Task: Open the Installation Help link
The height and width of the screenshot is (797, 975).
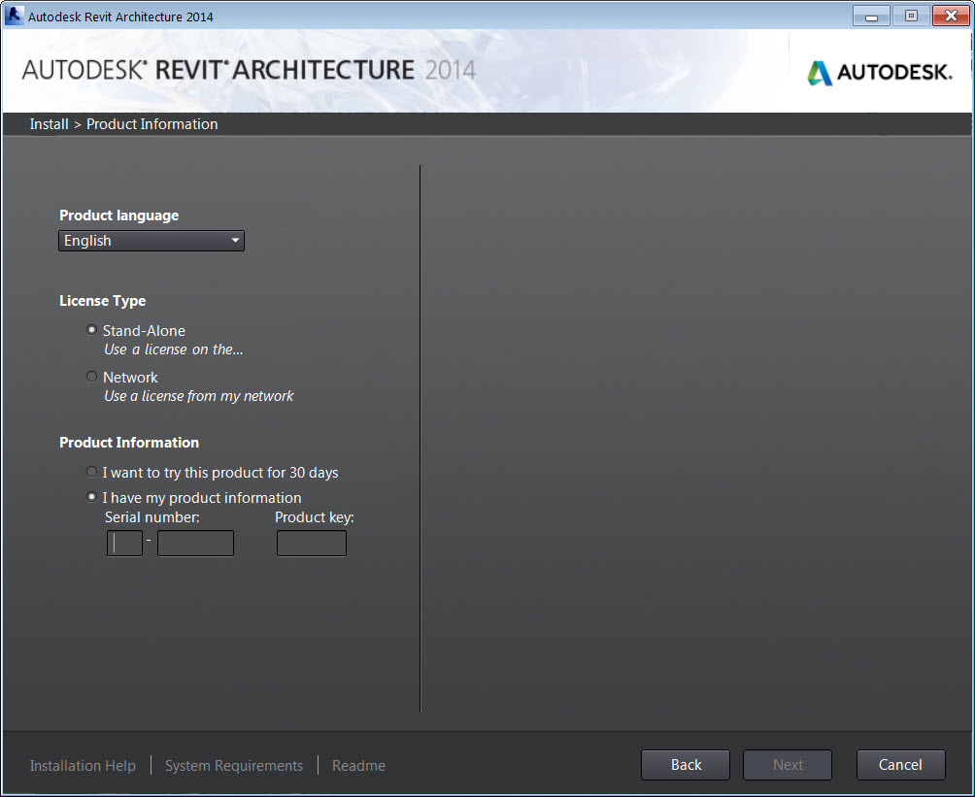Action: 83,765
